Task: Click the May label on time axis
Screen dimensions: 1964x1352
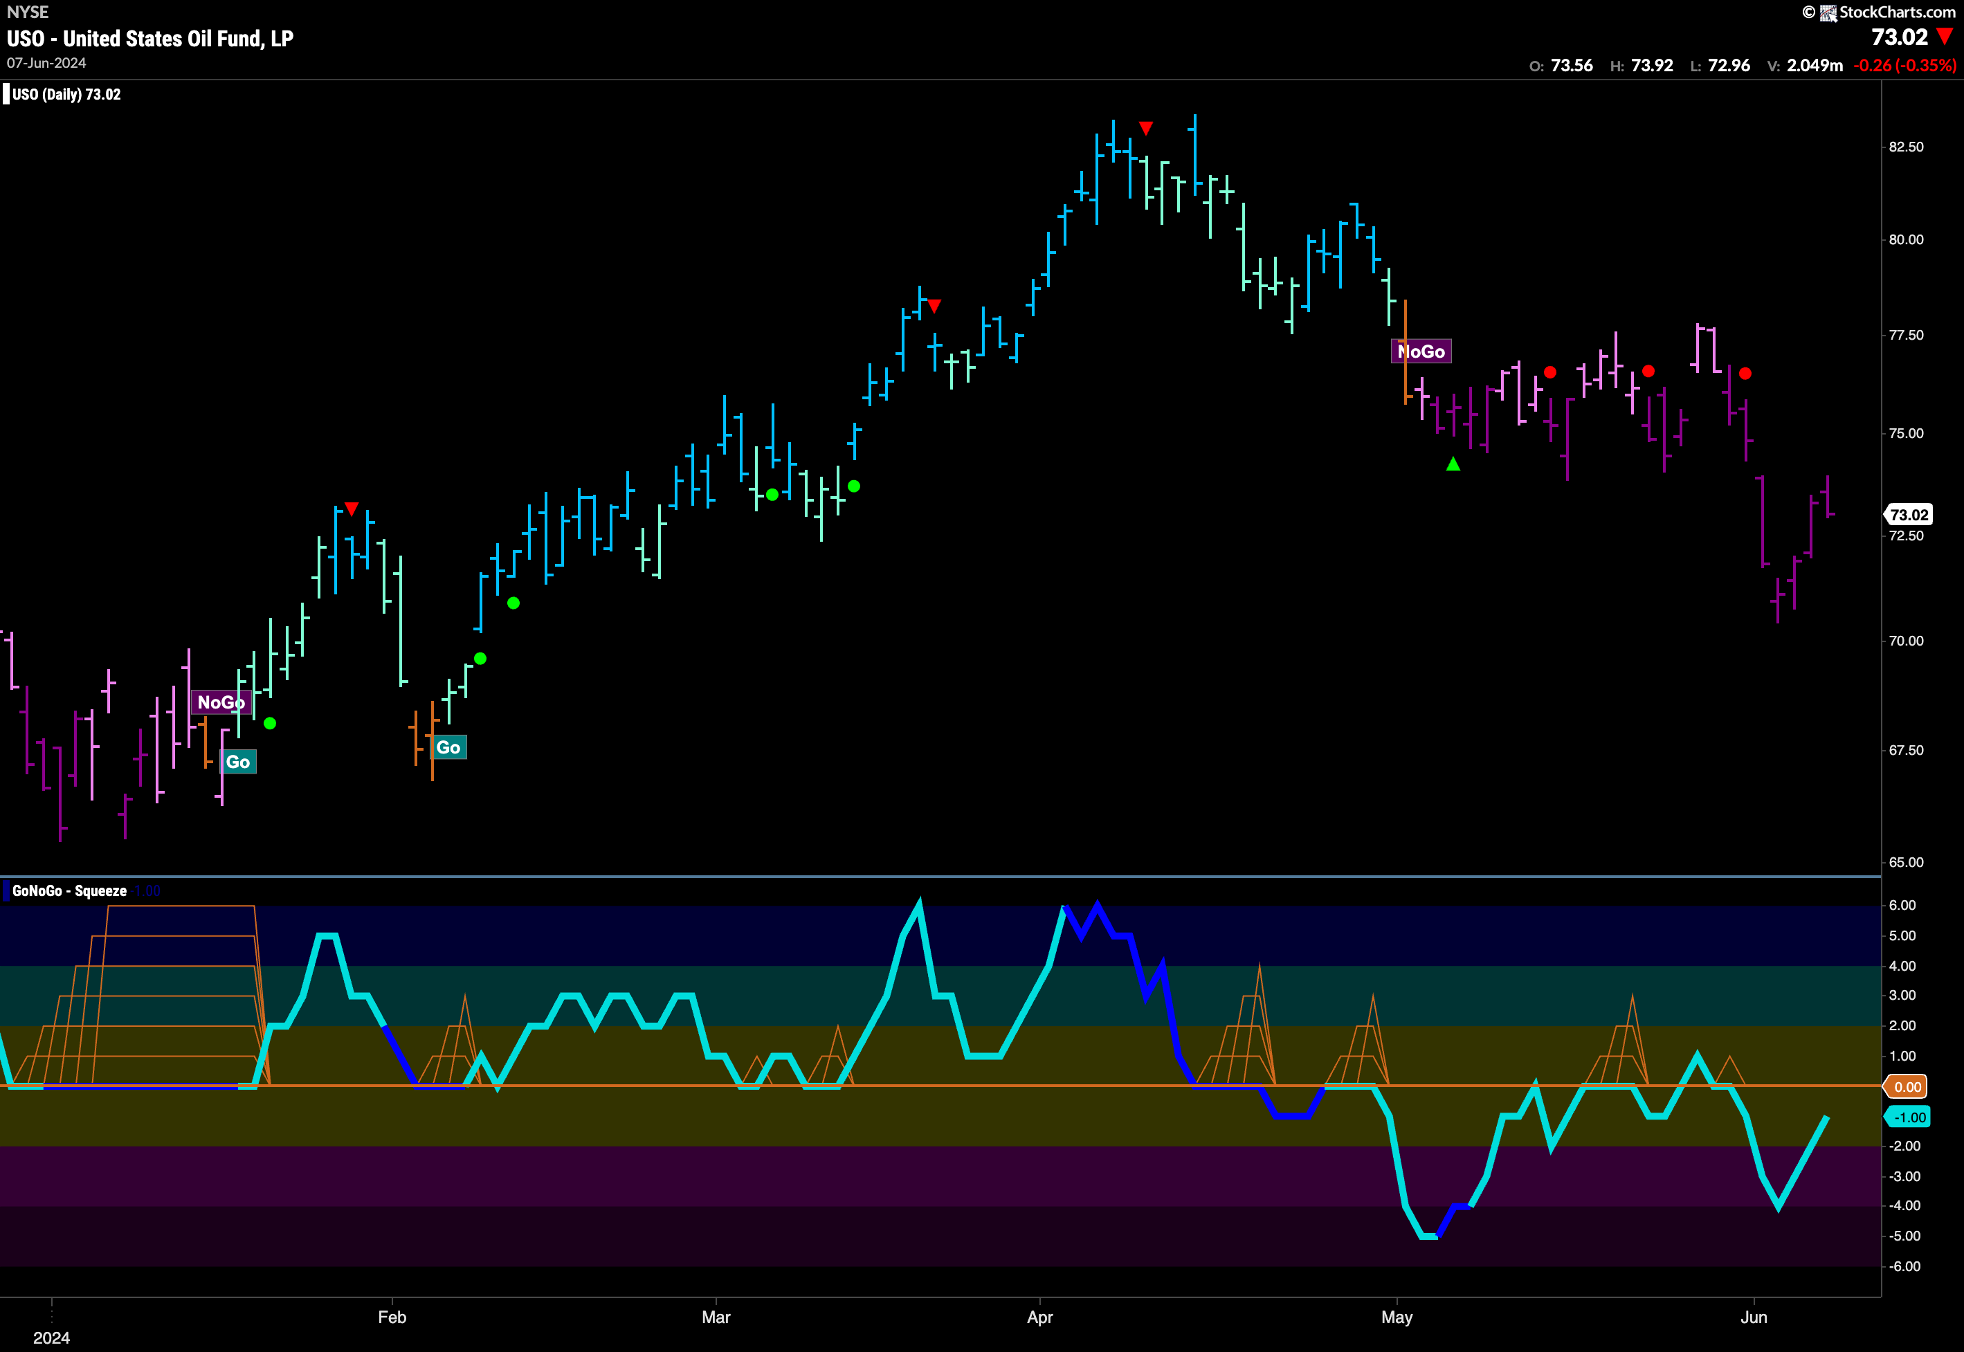Action: [1397, 1317]
